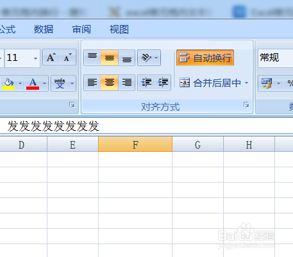Click the text orientation icon
The image size is (293, 257).
click(146, 58)
